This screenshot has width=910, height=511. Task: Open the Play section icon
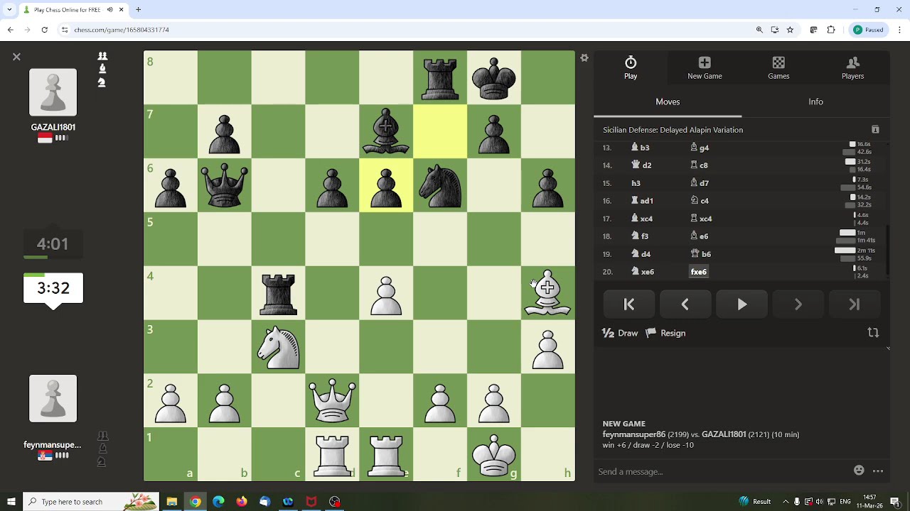(x=631, y=63)
